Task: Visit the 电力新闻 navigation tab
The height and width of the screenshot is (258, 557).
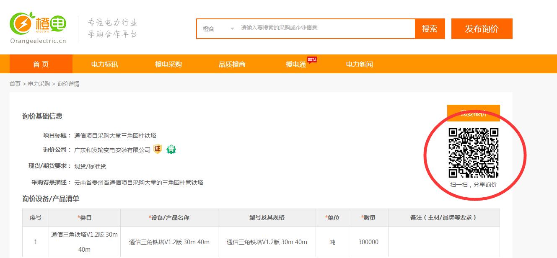Action: [x=359, y=64]
